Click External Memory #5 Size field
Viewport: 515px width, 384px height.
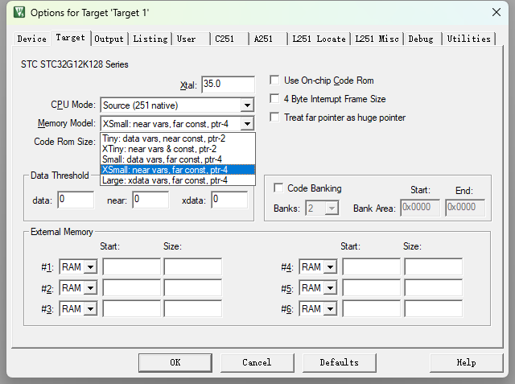click(x=434, y=287)
